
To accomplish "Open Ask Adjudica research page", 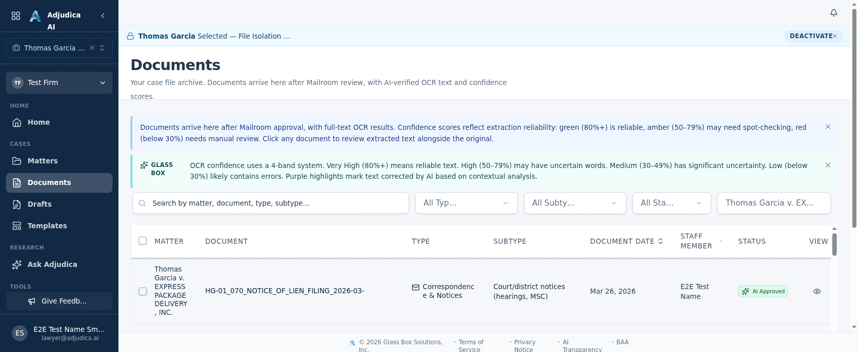I will 59,265.
